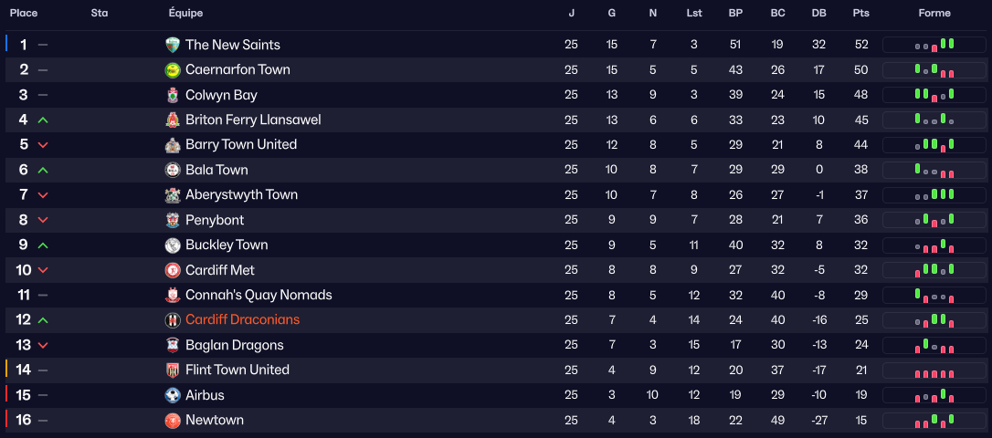Click Buckley Town green up arrow
Image resolution: width=992 pixels, height=438 pixels.
43,245
